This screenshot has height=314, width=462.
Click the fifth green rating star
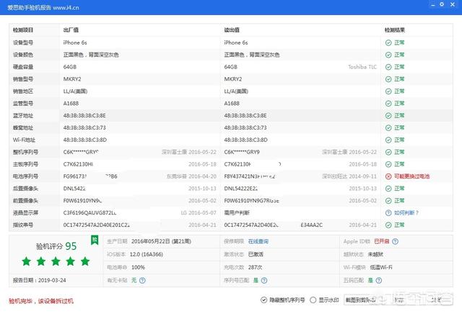click(85, 261)
